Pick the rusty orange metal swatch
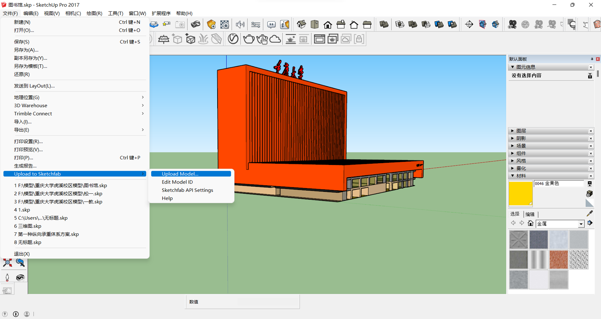Viewport: 601px width, 319px height. pyautogui.click(x=559, y=260)
